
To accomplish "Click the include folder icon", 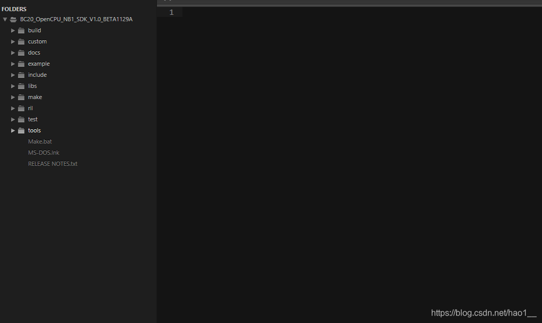I will [21, 75].
